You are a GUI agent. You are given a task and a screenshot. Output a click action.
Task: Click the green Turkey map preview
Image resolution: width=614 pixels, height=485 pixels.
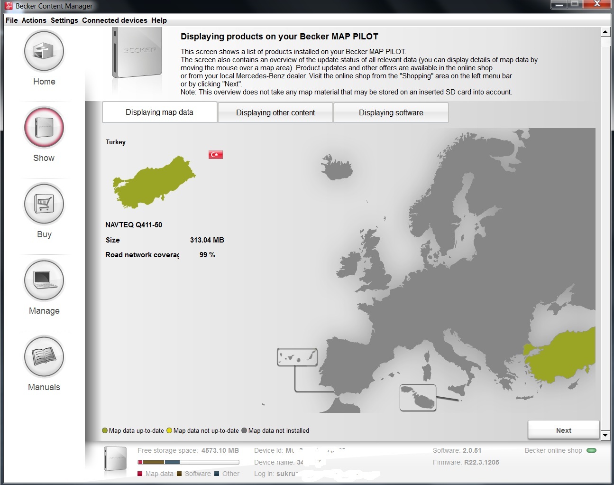pyautogui.click(x=154, y=182)
